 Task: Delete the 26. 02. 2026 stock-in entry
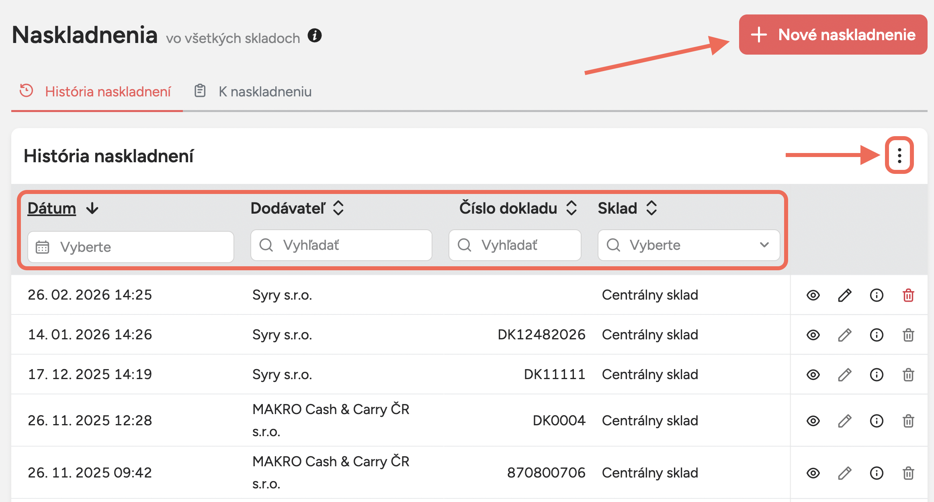coord(908,295)
